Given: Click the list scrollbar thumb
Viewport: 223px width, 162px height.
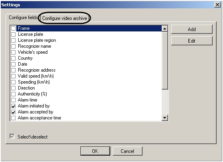Looking at the screenshot, I should pyautogui.click(x=165, y=61).
